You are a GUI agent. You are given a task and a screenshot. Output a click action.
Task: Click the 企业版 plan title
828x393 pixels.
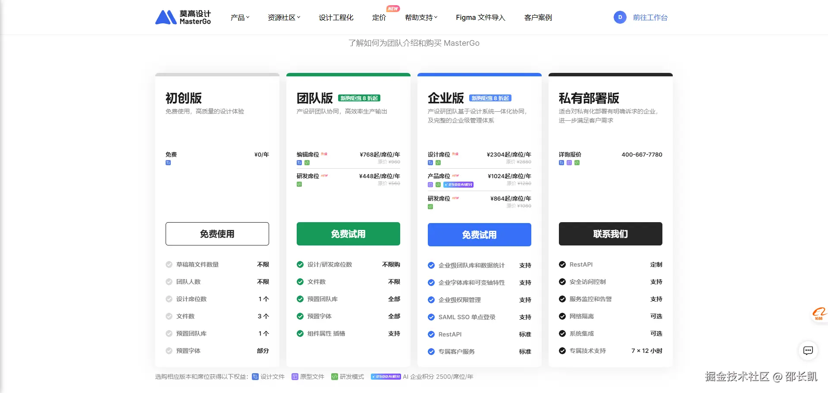(x=446, y=98)
